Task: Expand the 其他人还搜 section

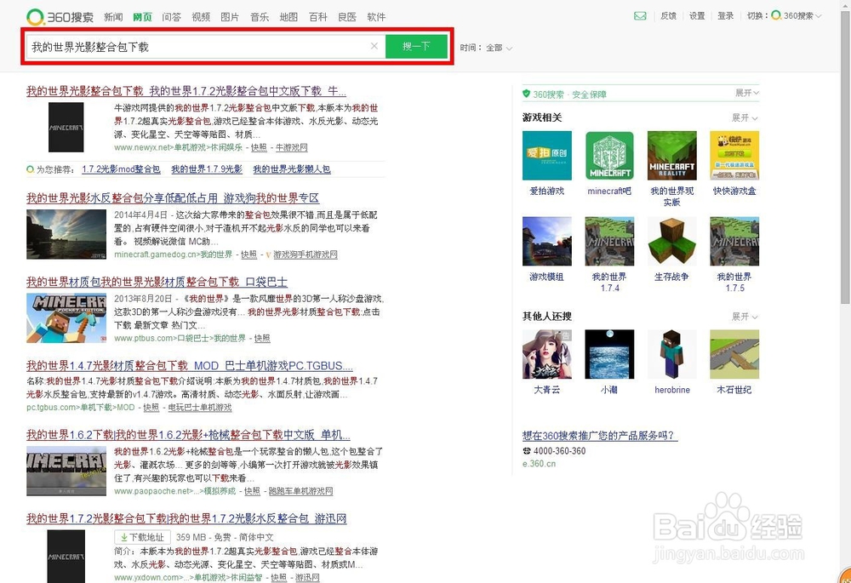Action: (x=744, y=317)
